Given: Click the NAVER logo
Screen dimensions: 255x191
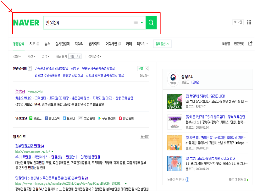Looking at the screenshot, I should [26, 23].
